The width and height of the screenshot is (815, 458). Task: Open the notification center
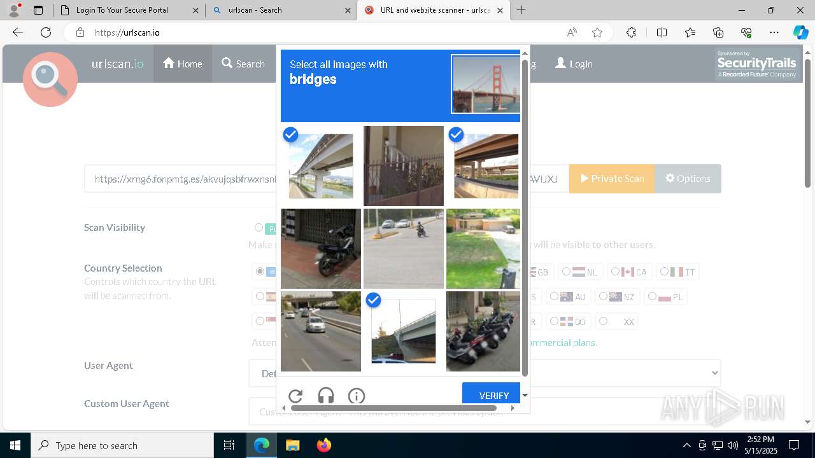(794, 445)
